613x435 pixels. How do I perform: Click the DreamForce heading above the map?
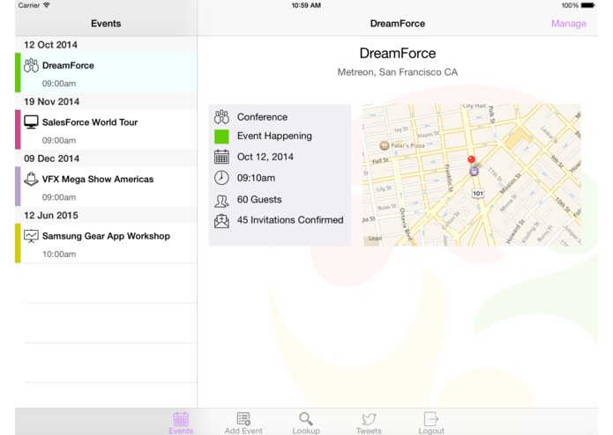(x=398, y=54)
